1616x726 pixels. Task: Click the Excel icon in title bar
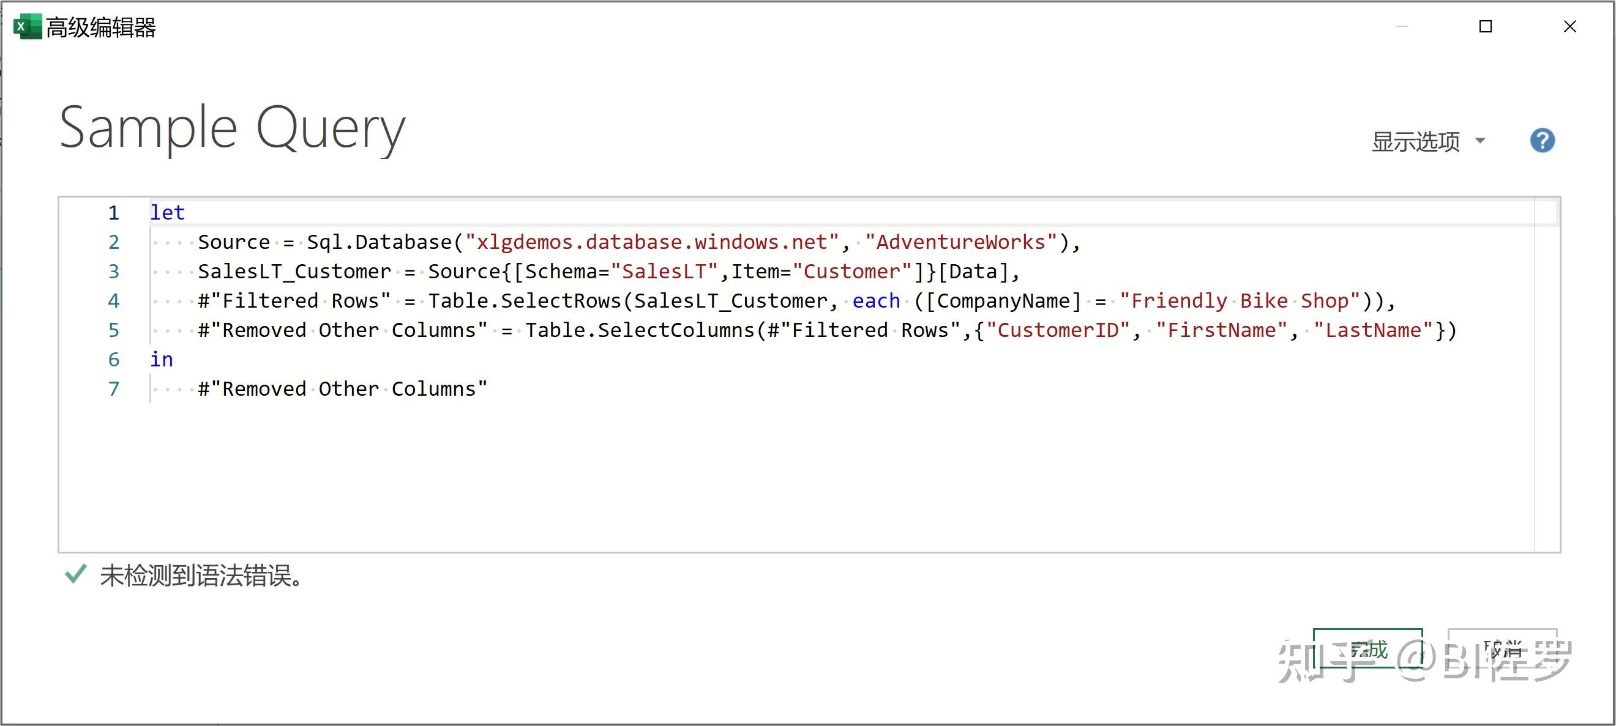point(26,27)
